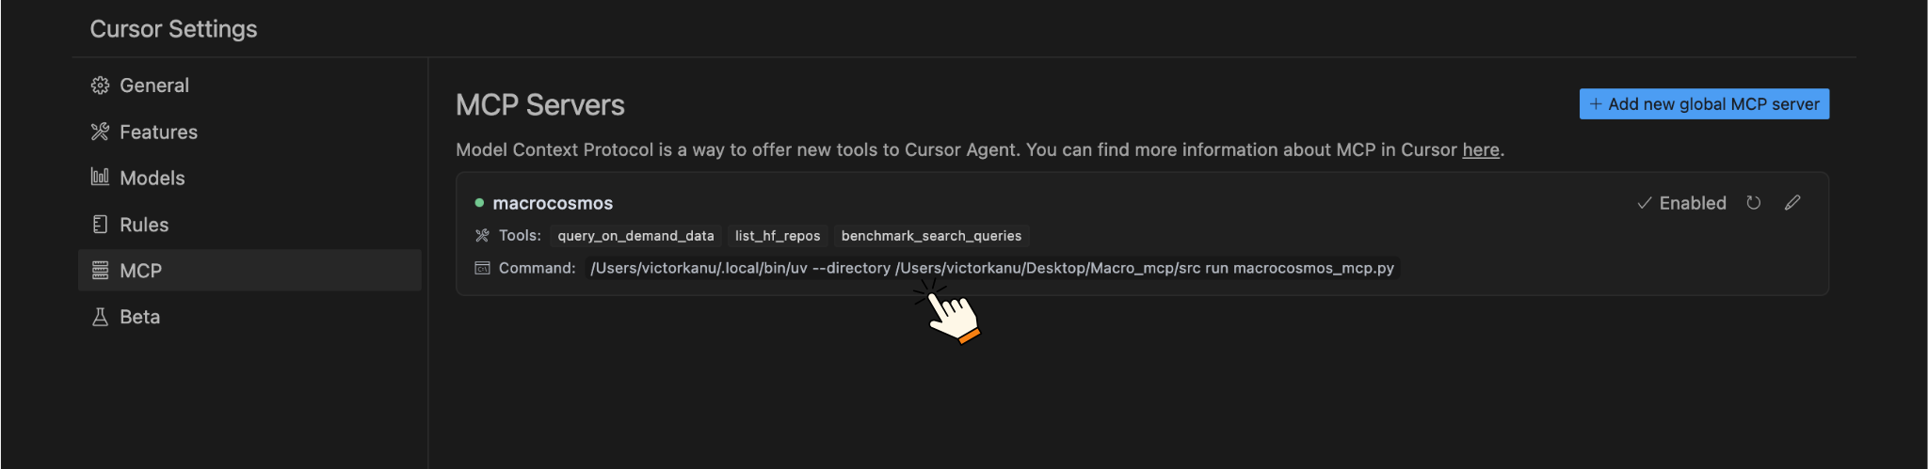This screenshot has width=1928, height=469.
Task: Select the query_on_demand_data tool chip
Action: click(635, 236)
